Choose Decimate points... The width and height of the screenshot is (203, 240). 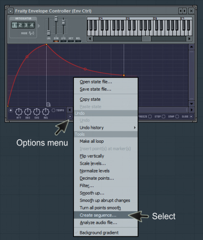point(106,178)
